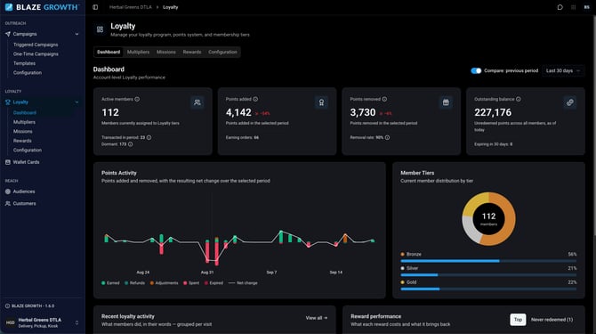Click the Customers people icon
Viewport: 596px width, 334px height.
click(8, 204)
